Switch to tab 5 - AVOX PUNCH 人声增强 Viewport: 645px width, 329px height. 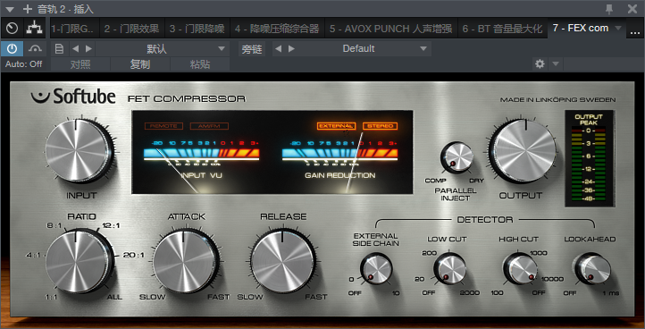click(x=390, y=29)
